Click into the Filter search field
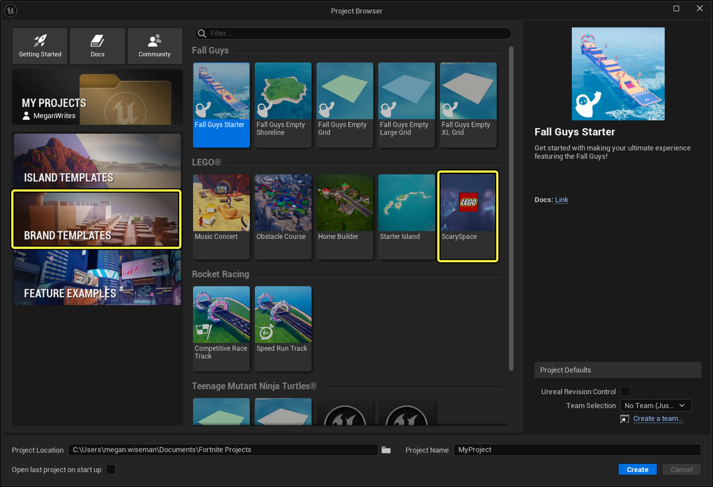 coord(353,33)
